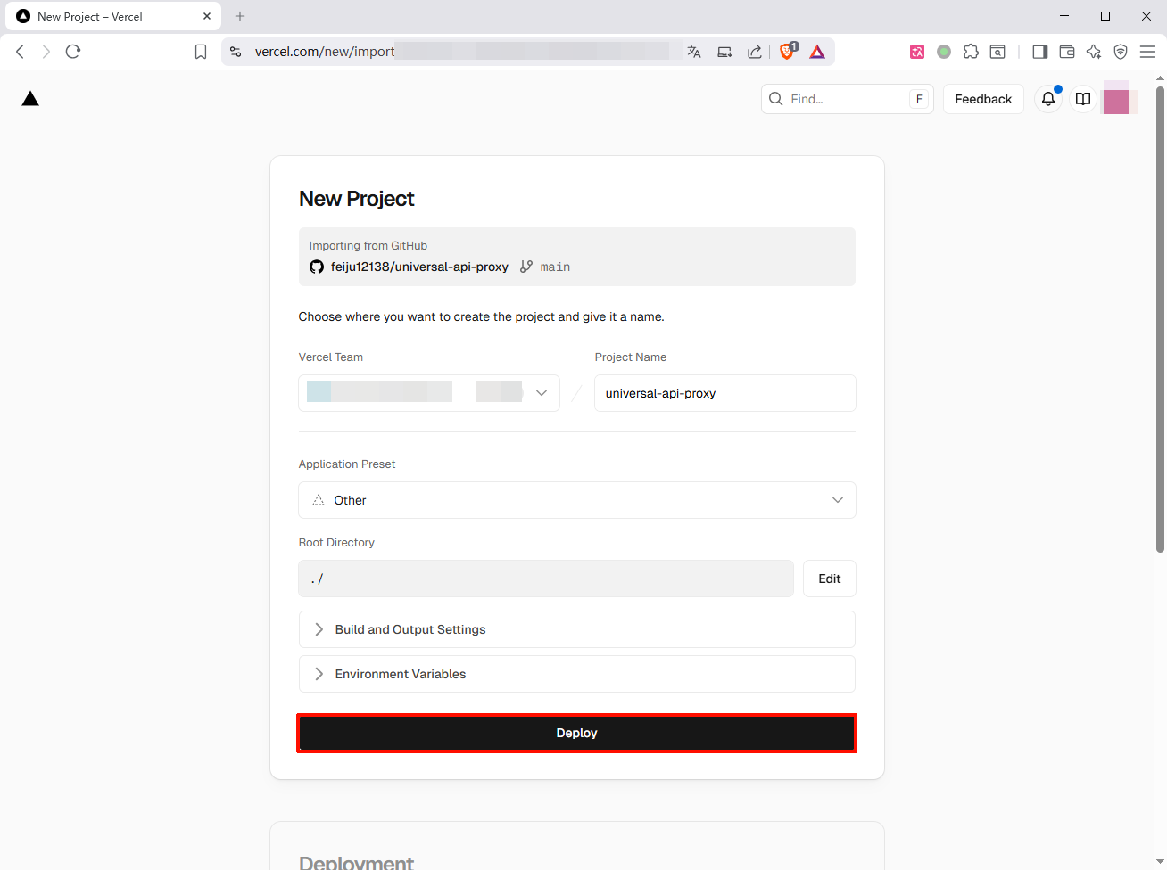The width and height of the screenshot is (1167, 870).
Task: Open the Brave Wallet icon
Action: pyautogui.click(x=1067, y=52)
